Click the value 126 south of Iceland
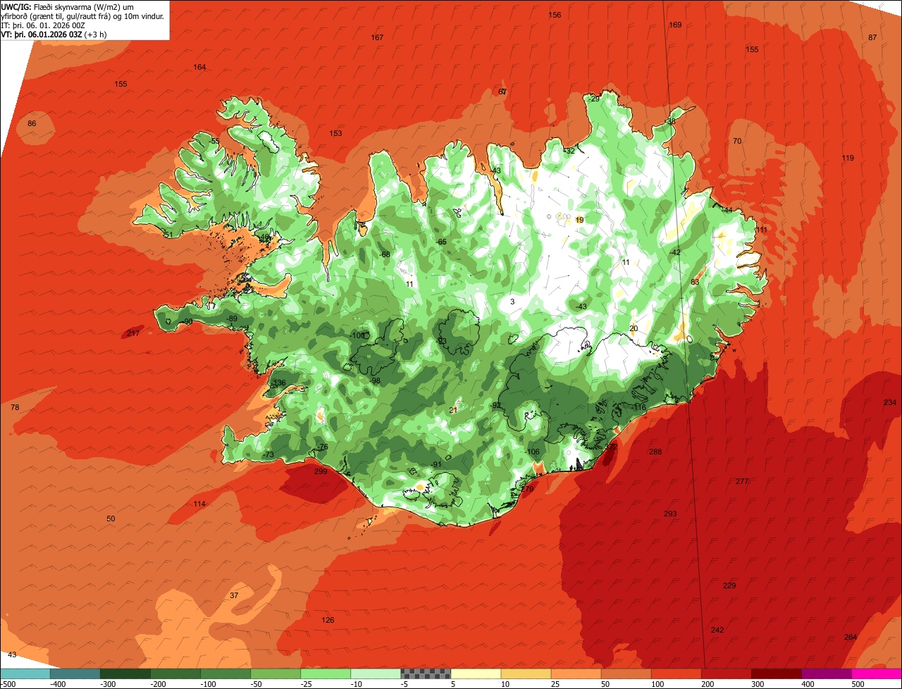 [x=328, y=620]
